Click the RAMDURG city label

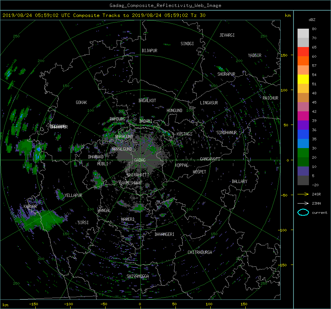[117, 119]
